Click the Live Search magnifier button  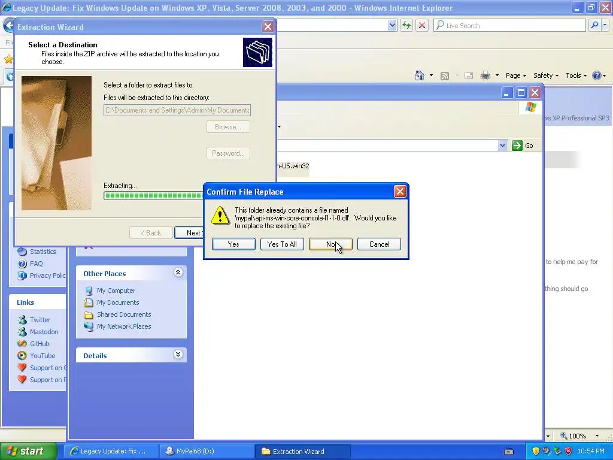click(594, 25)
